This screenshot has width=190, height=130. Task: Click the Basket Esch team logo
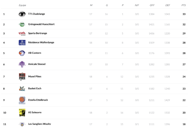coord(22,89)
